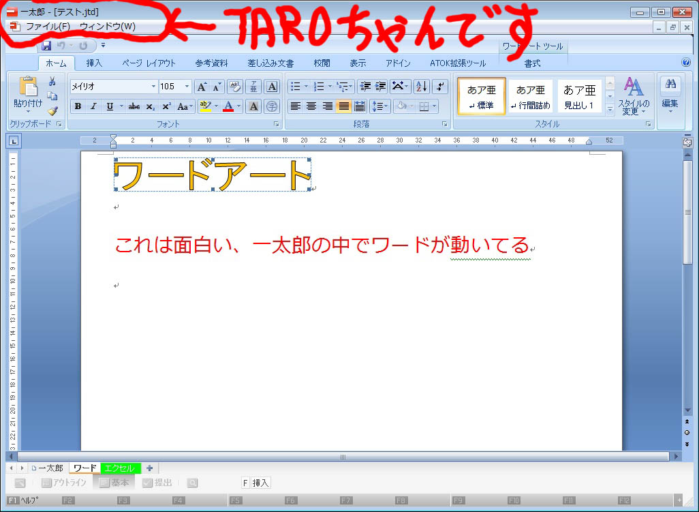
Task: Toggle Superscript formatting
Action: pos(166,106)
